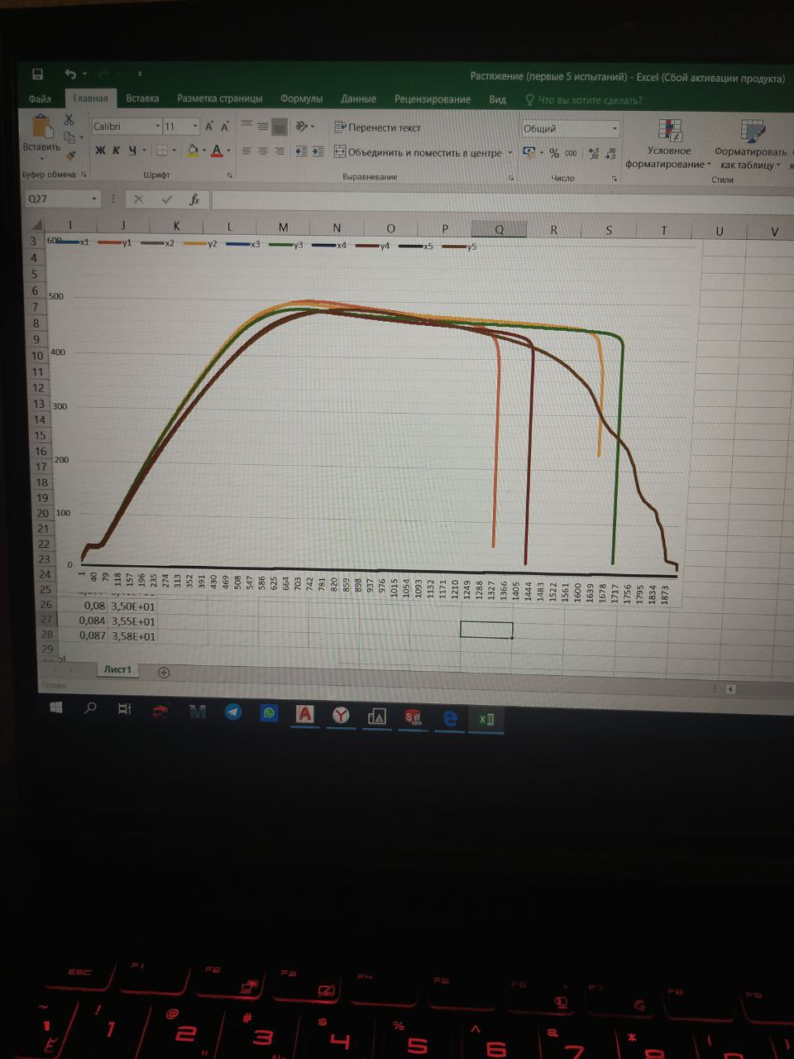Apply red font color A
The height and width of the screenshot is (1059, 794).
pos(217,151)
